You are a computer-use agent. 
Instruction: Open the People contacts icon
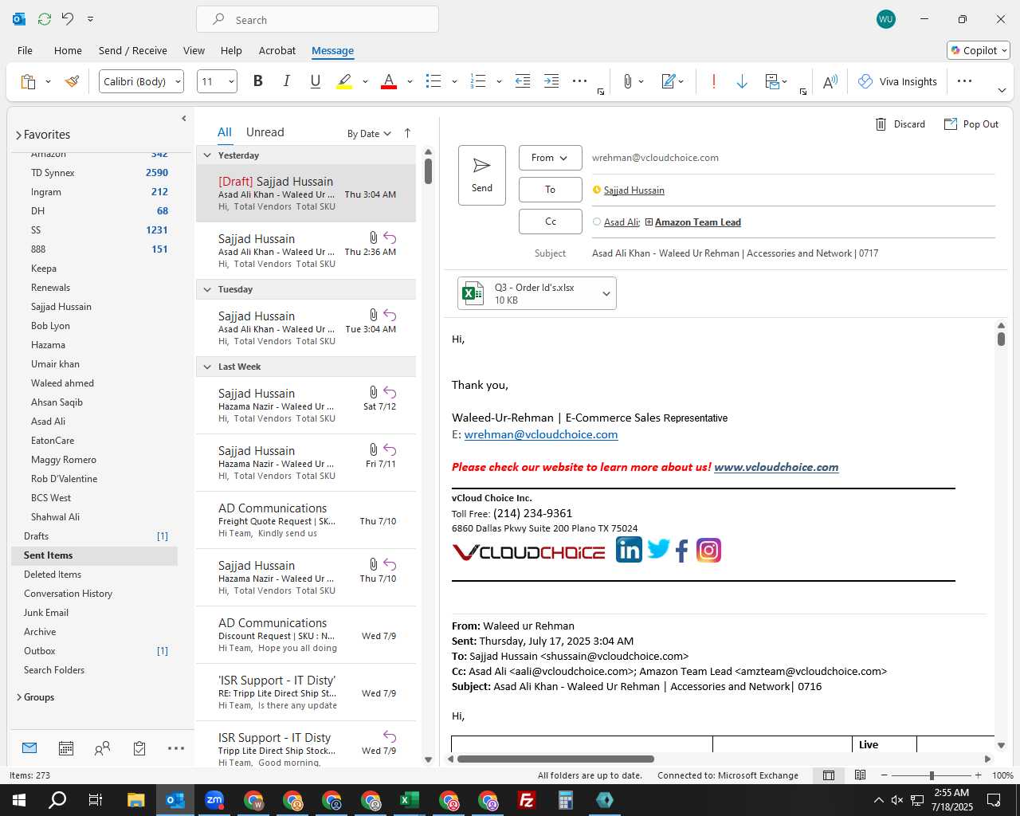[x=102, y=748]
